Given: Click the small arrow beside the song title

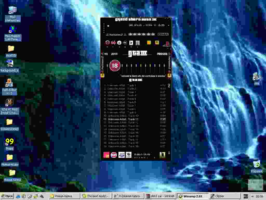Looking at the screenshot, I should [169, 25].
